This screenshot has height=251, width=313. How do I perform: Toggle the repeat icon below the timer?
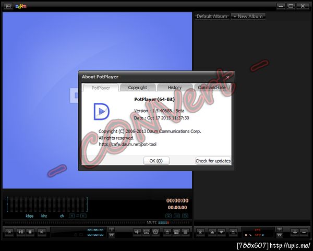[185, 216]
